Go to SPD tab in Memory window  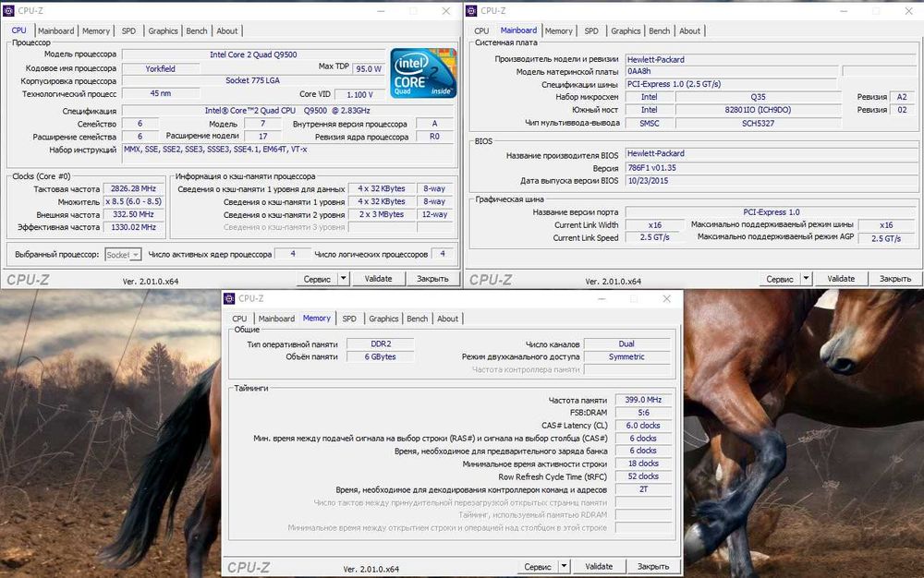point(349,319)
